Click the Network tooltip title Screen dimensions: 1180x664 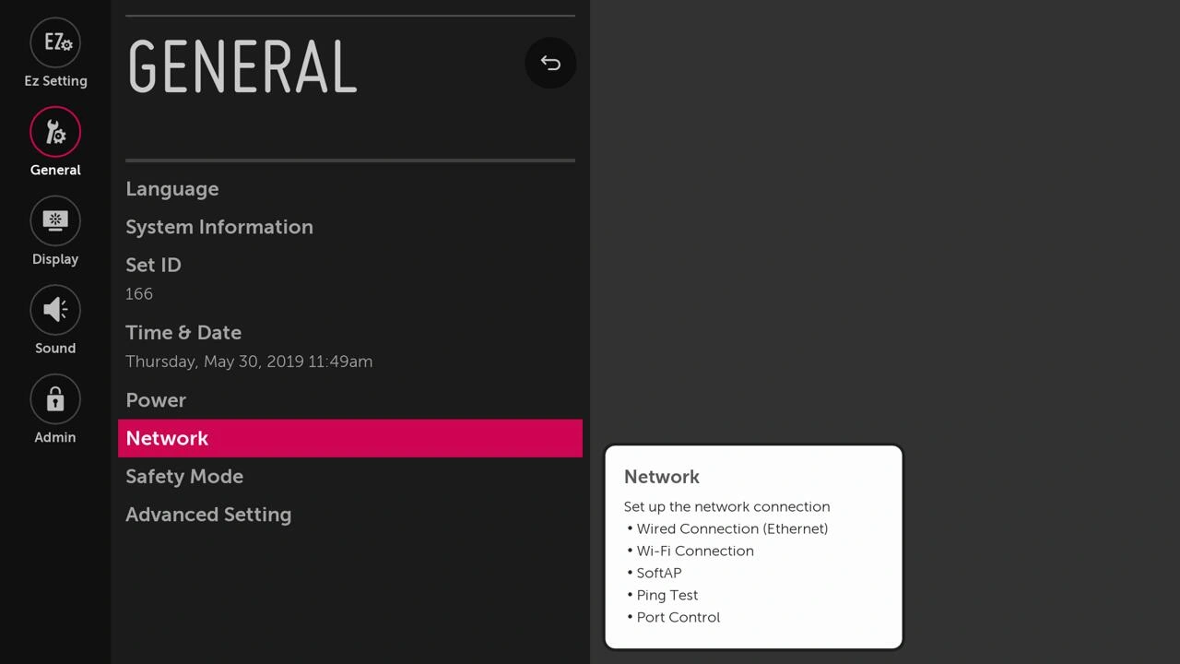[x=662, y=477]
